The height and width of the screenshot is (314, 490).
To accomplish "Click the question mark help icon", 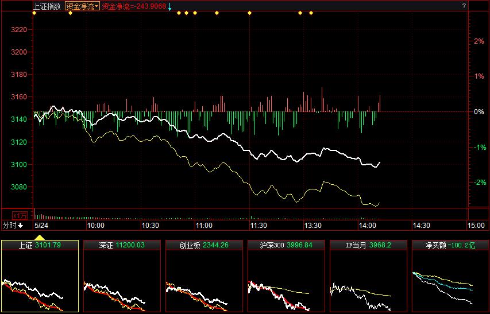I will 464,5.
